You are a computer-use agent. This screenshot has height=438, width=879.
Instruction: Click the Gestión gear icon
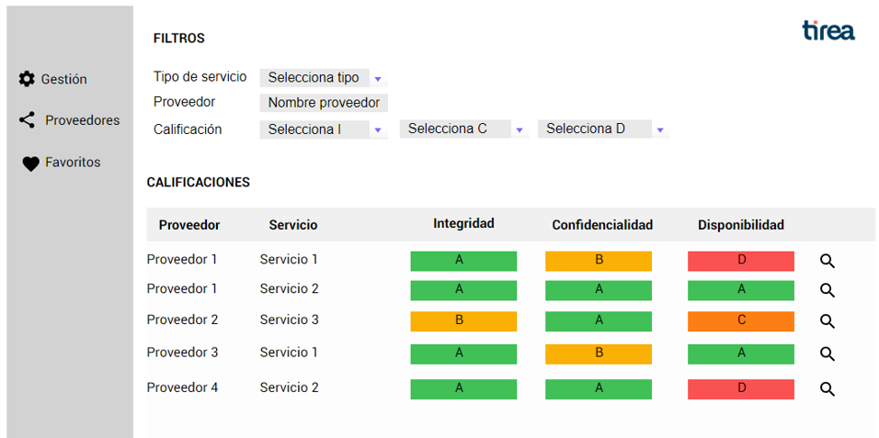[x=27, y=79]
